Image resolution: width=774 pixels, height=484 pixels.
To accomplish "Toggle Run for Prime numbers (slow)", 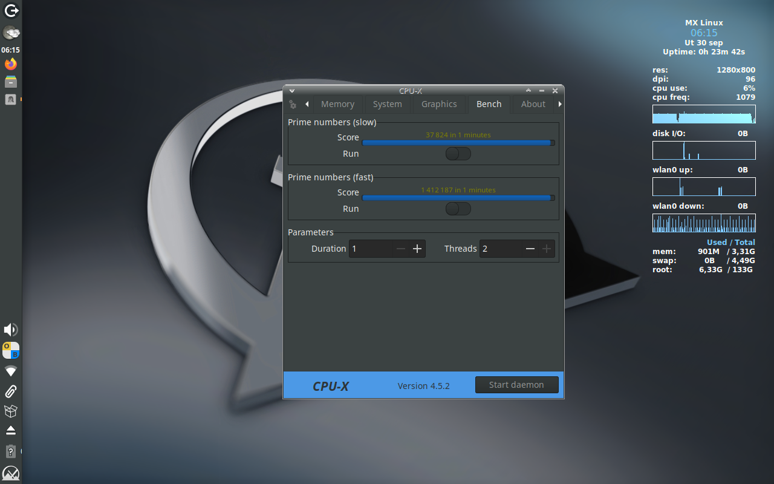I will 458,154.
